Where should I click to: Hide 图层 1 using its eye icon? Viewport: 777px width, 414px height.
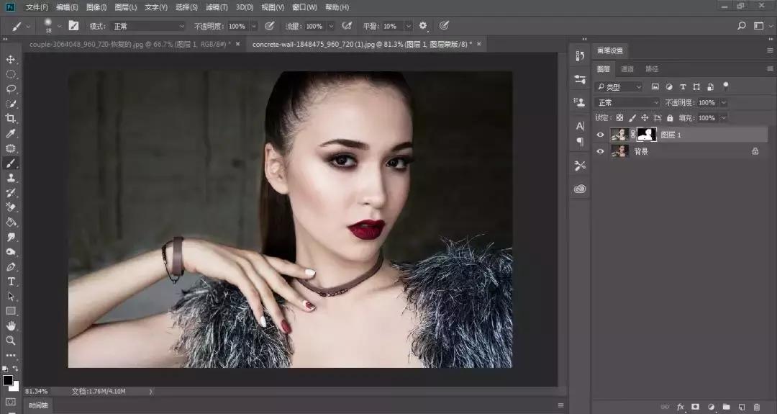[x=601, y=135]
